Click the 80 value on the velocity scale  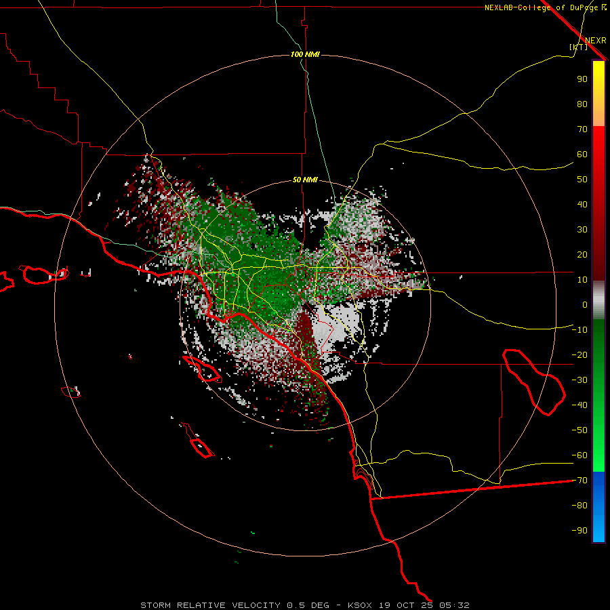[582, 104]
